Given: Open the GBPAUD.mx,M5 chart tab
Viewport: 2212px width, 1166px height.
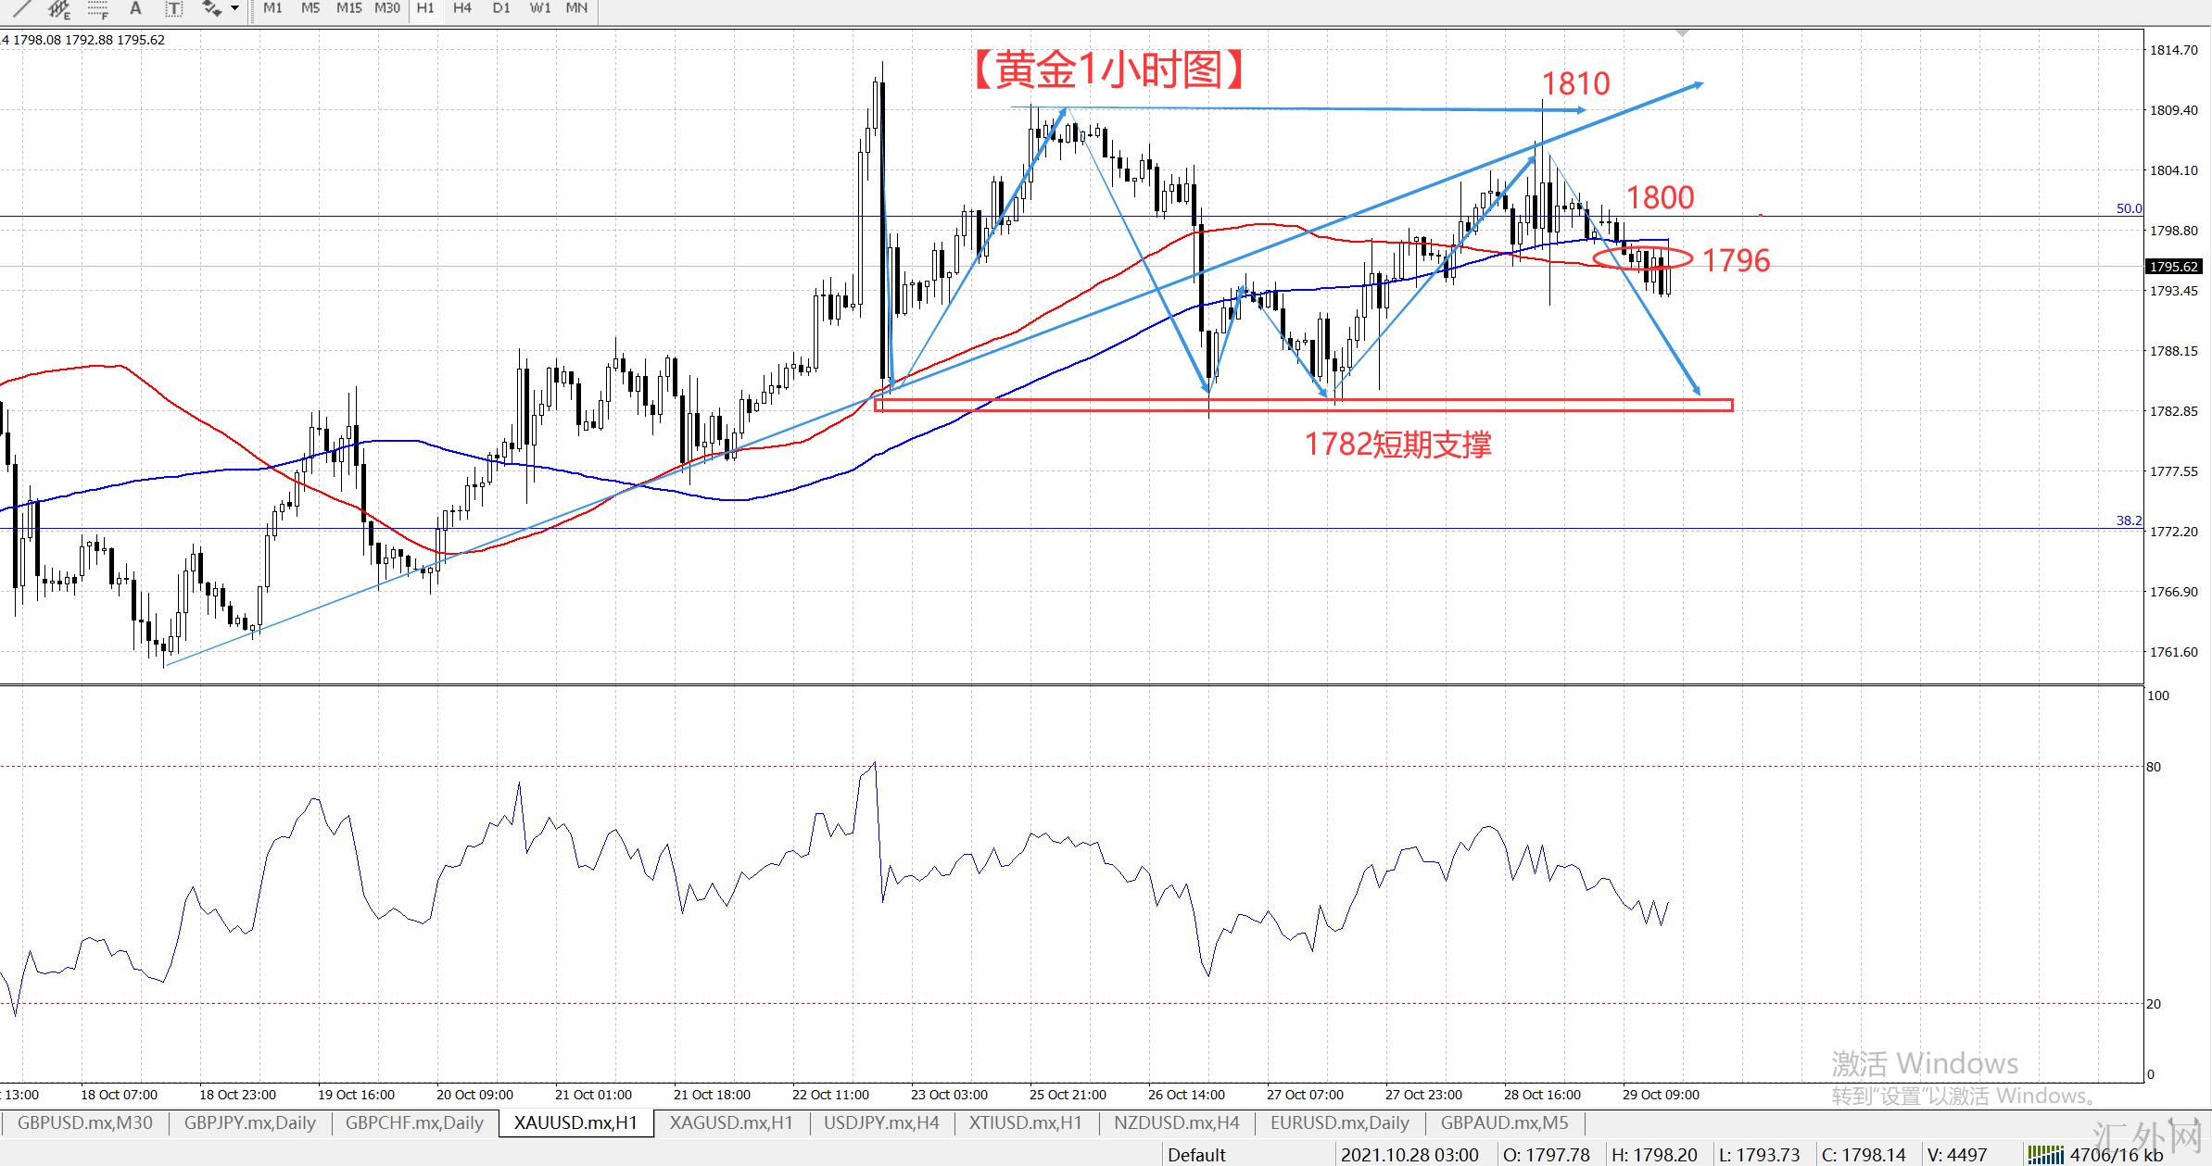Looking at the screenshot, I should tap(1504, 1123).
